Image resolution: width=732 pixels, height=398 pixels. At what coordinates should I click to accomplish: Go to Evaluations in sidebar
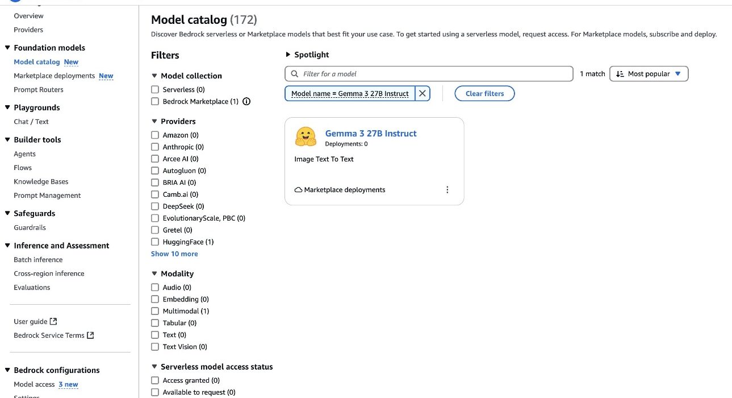coord(32,288)
